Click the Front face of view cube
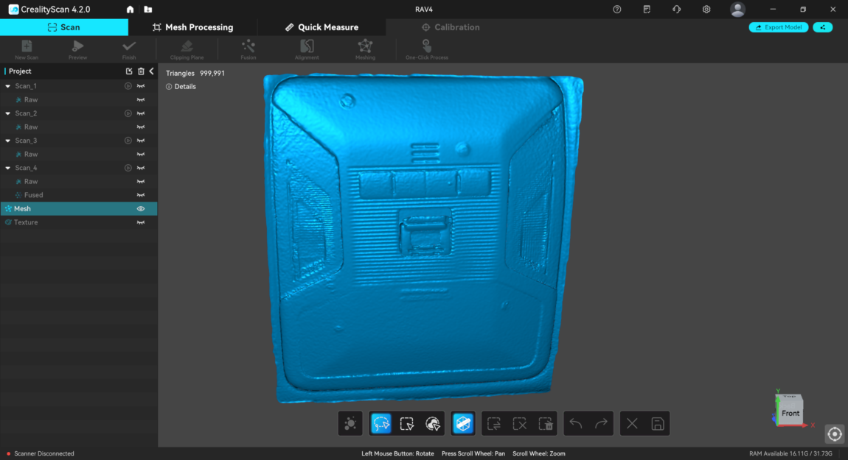Viewport: 848px width, 460px height. coord(790,413)
